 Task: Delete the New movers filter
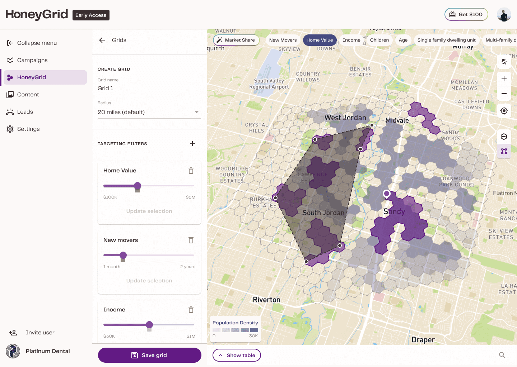coord(191,240)
